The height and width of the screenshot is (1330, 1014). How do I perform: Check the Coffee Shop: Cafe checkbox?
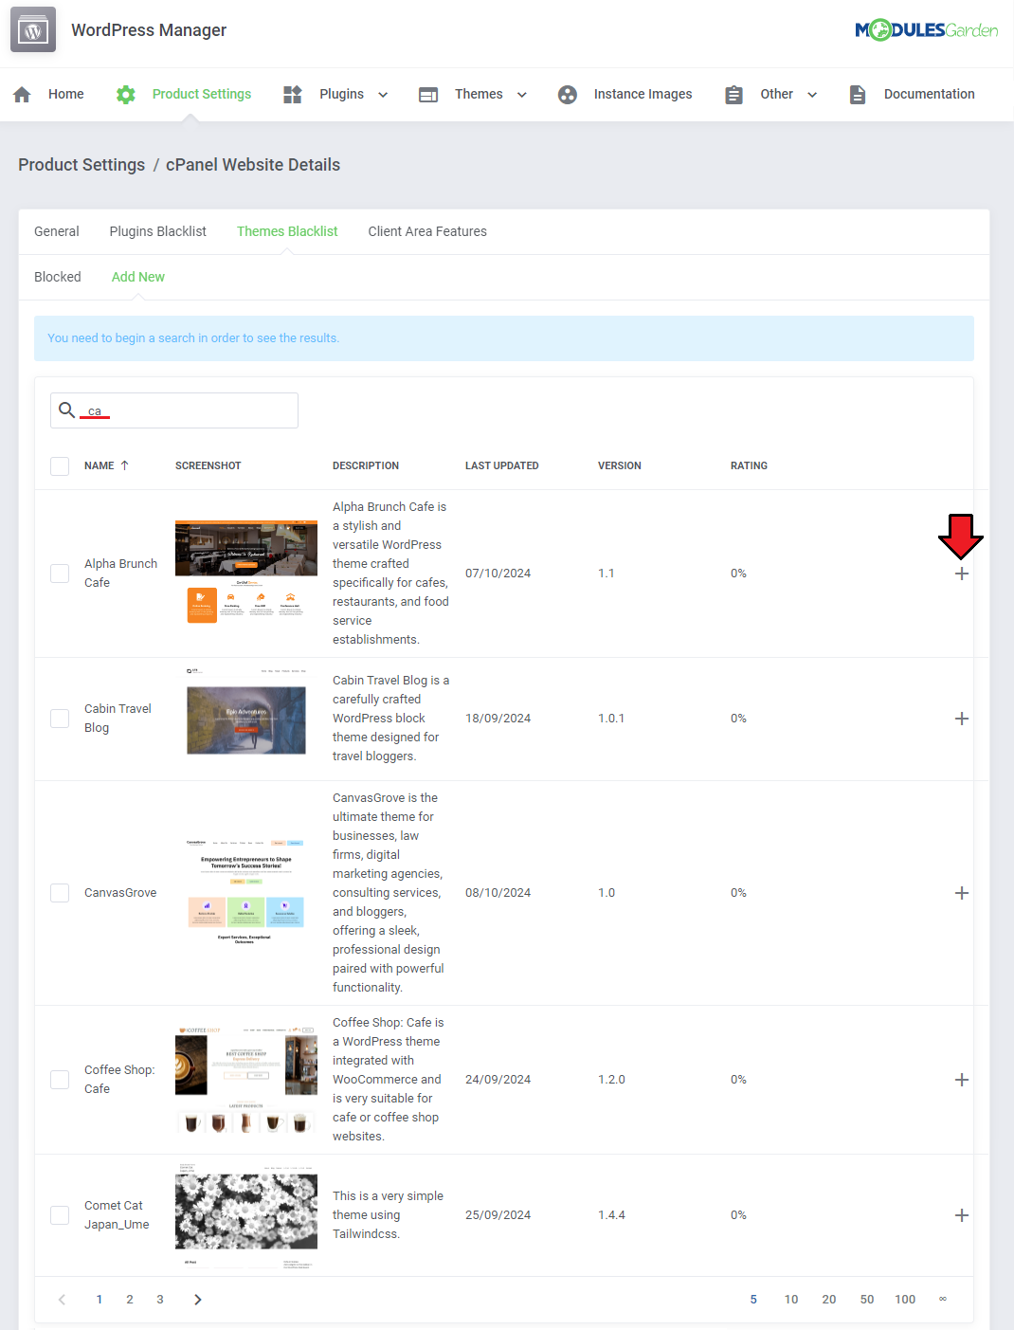click(x=60, y=1080)
